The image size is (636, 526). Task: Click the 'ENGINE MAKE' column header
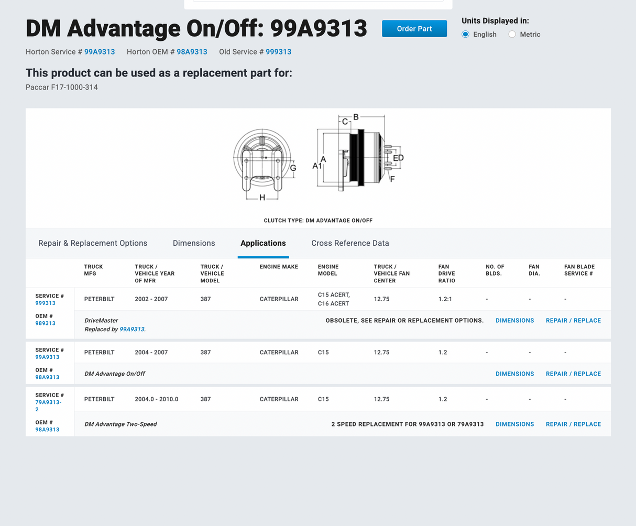[x=279, y=267]
